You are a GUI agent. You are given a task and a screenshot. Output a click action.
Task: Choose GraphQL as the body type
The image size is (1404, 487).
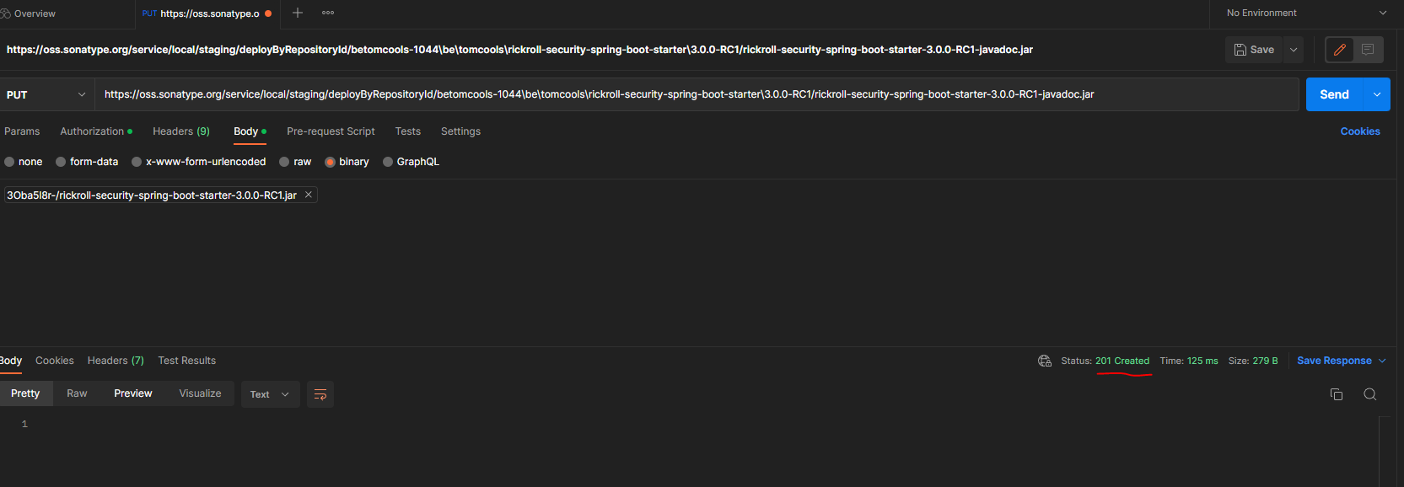[412, 161]
